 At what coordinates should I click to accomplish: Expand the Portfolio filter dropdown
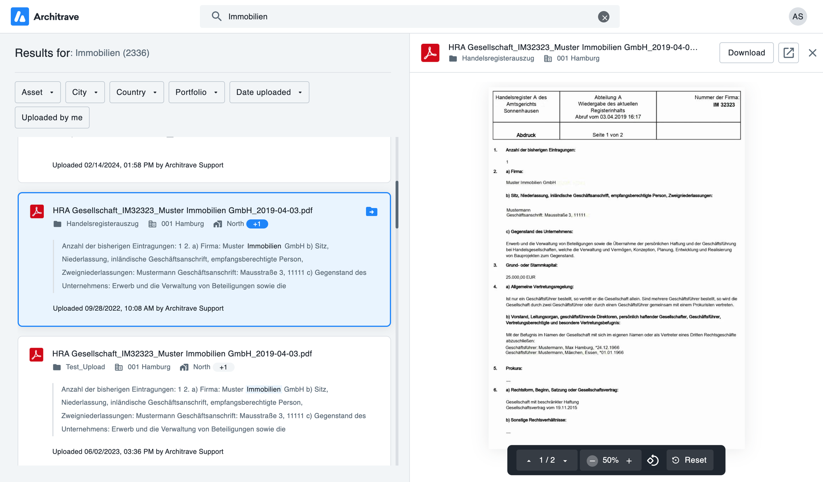(197, 92)
